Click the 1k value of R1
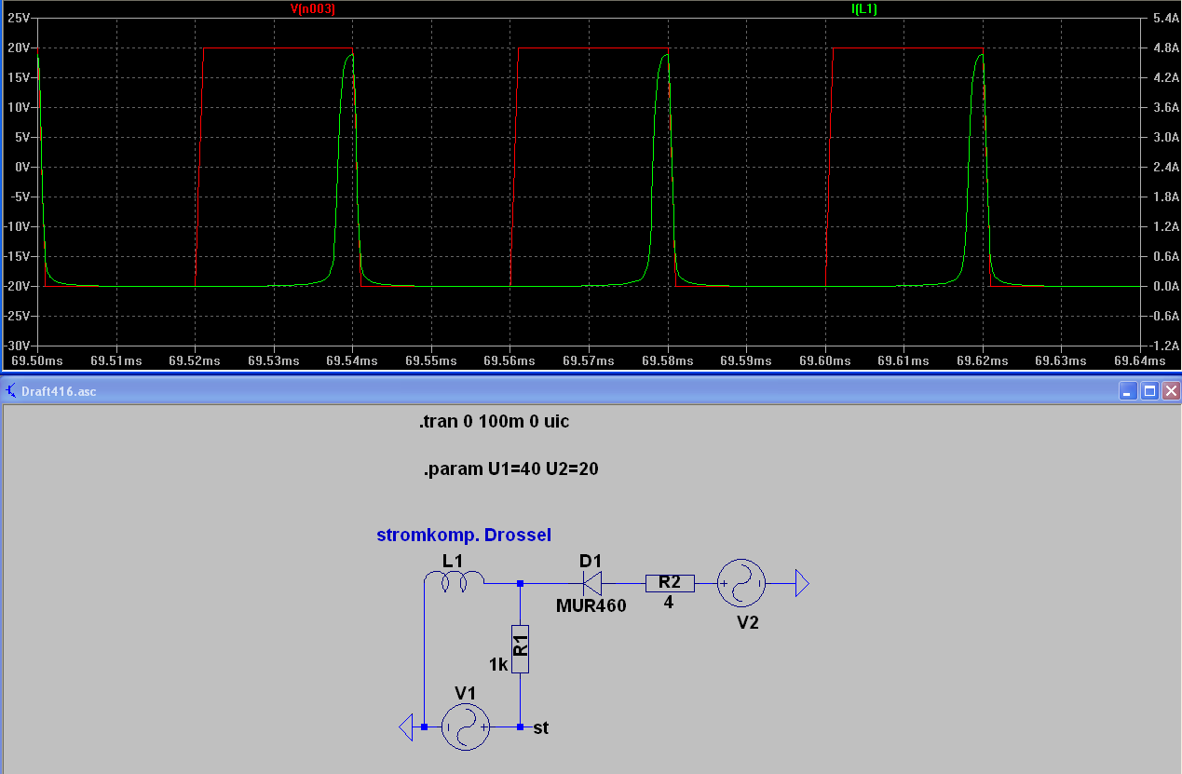This screenshot has height=774, width=1182. point(498,664)
